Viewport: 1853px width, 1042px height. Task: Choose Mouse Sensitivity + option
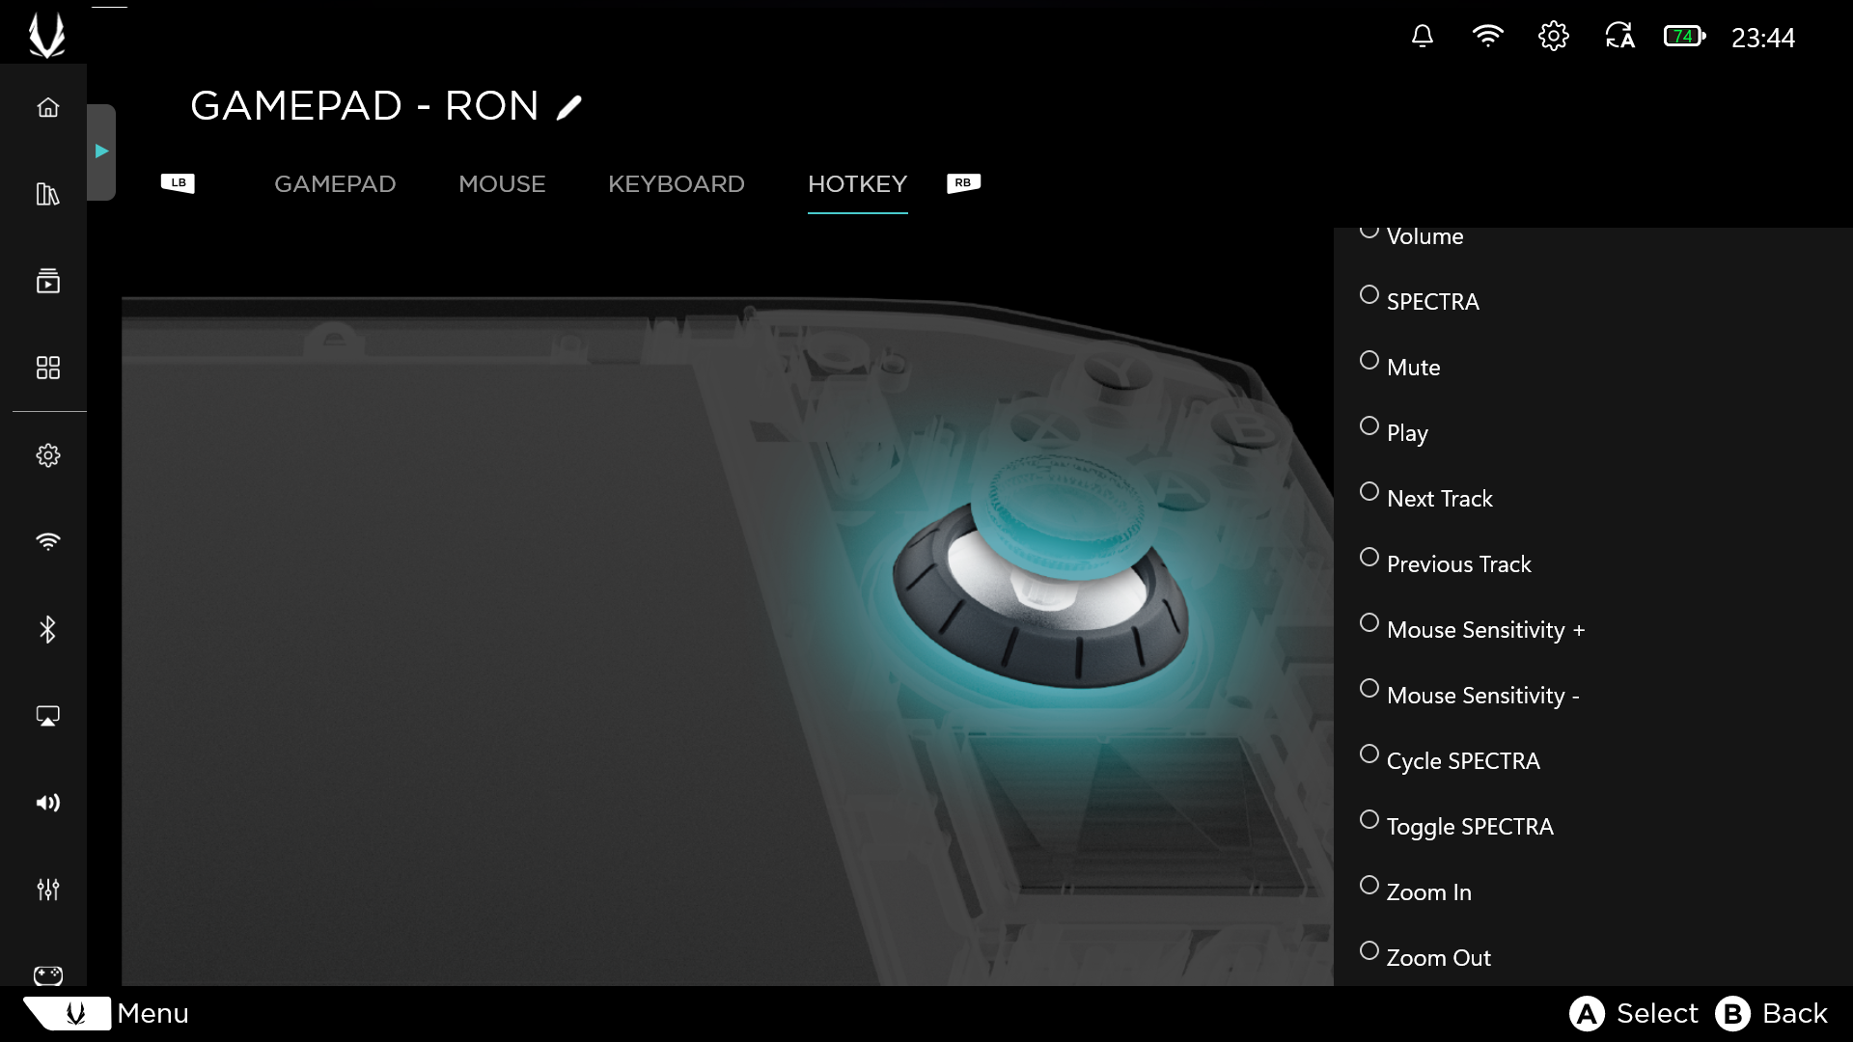pos(1472,629)
